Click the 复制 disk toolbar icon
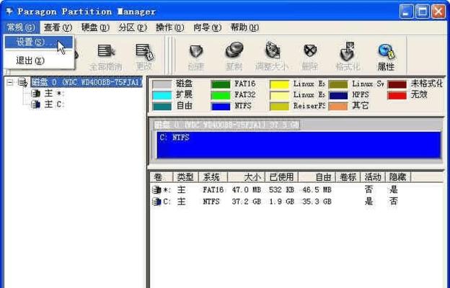Image resolution: width=450 pixels, height=288 pixels. tap(234, 58)
